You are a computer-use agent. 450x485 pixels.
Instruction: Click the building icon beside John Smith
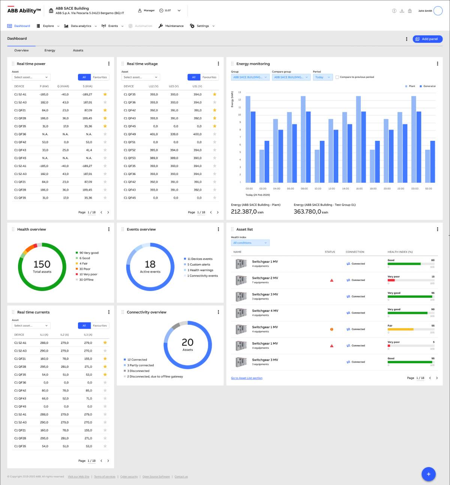coord(410,11)
